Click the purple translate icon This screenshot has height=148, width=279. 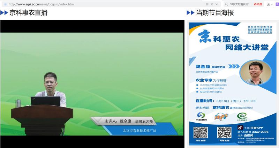point(277,4)
